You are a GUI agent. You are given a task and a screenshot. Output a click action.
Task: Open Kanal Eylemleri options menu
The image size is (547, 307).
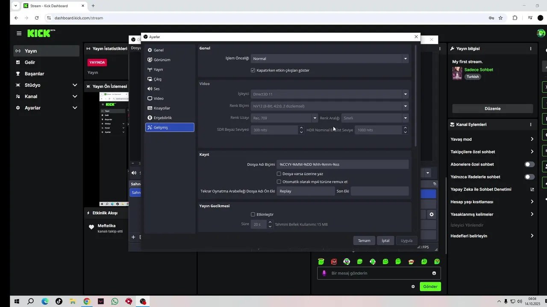tap(531, 125)
